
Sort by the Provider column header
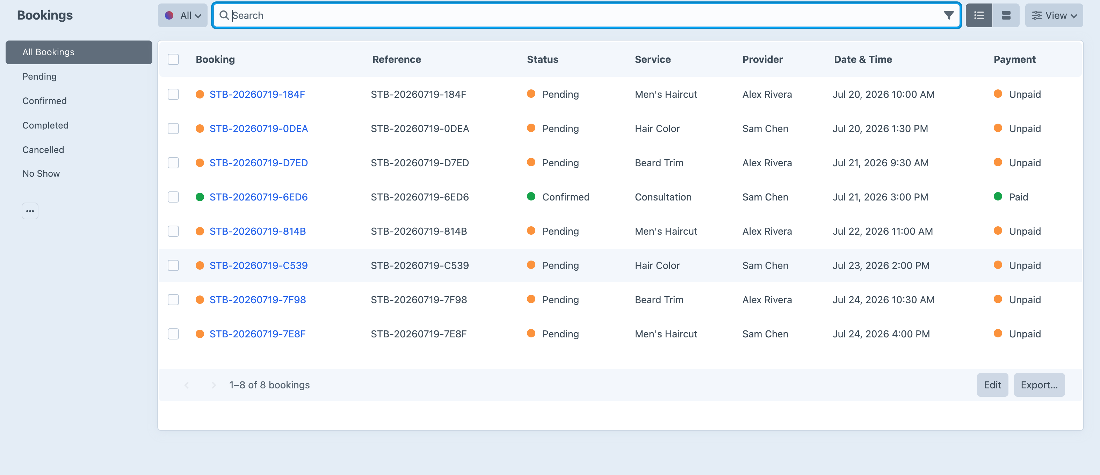[762, 59]
